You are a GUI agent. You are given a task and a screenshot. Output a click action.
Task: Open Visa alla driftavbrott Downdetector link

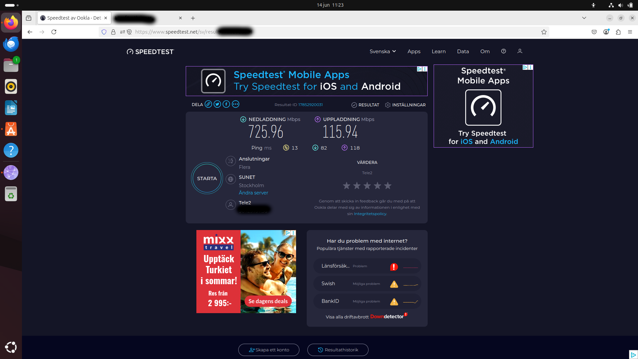367,316
